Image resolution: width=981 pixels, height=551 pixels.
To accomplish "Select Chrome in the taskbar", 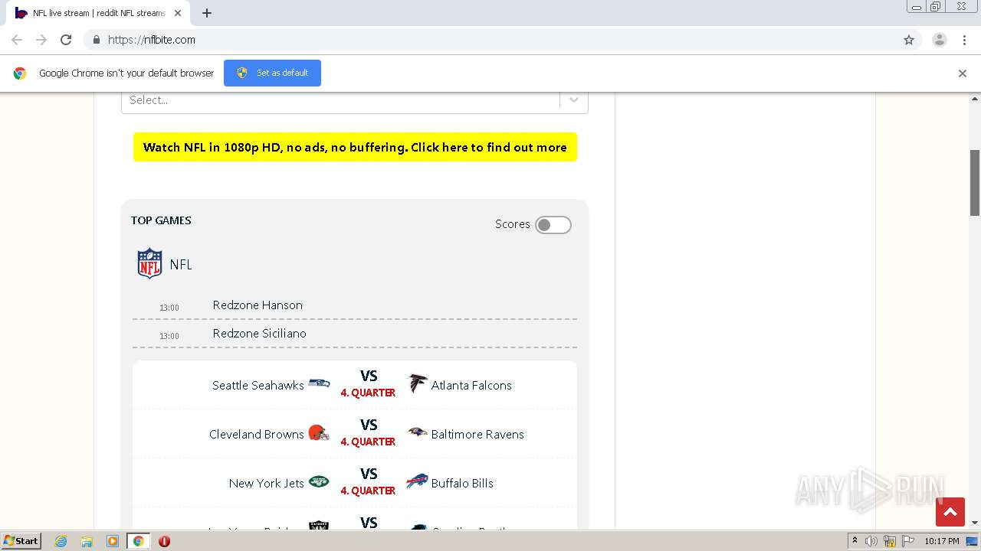I will (139, 541).
